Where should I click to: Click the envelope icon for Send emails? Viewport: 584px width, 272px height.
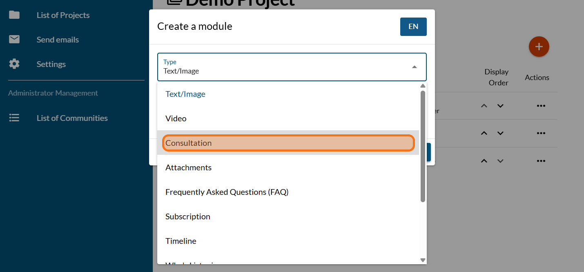coord(14,40)
